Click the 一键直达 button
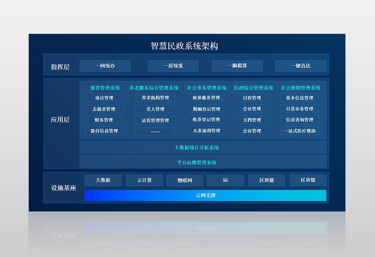The width and height of the screenshot is (375, 257). point(301,66)
